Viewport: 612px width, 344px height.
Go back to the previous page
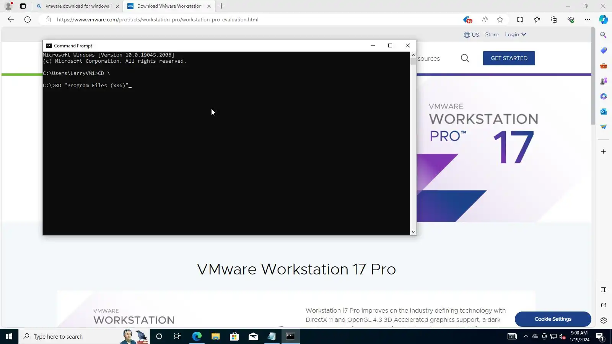(x=11, y=19)
